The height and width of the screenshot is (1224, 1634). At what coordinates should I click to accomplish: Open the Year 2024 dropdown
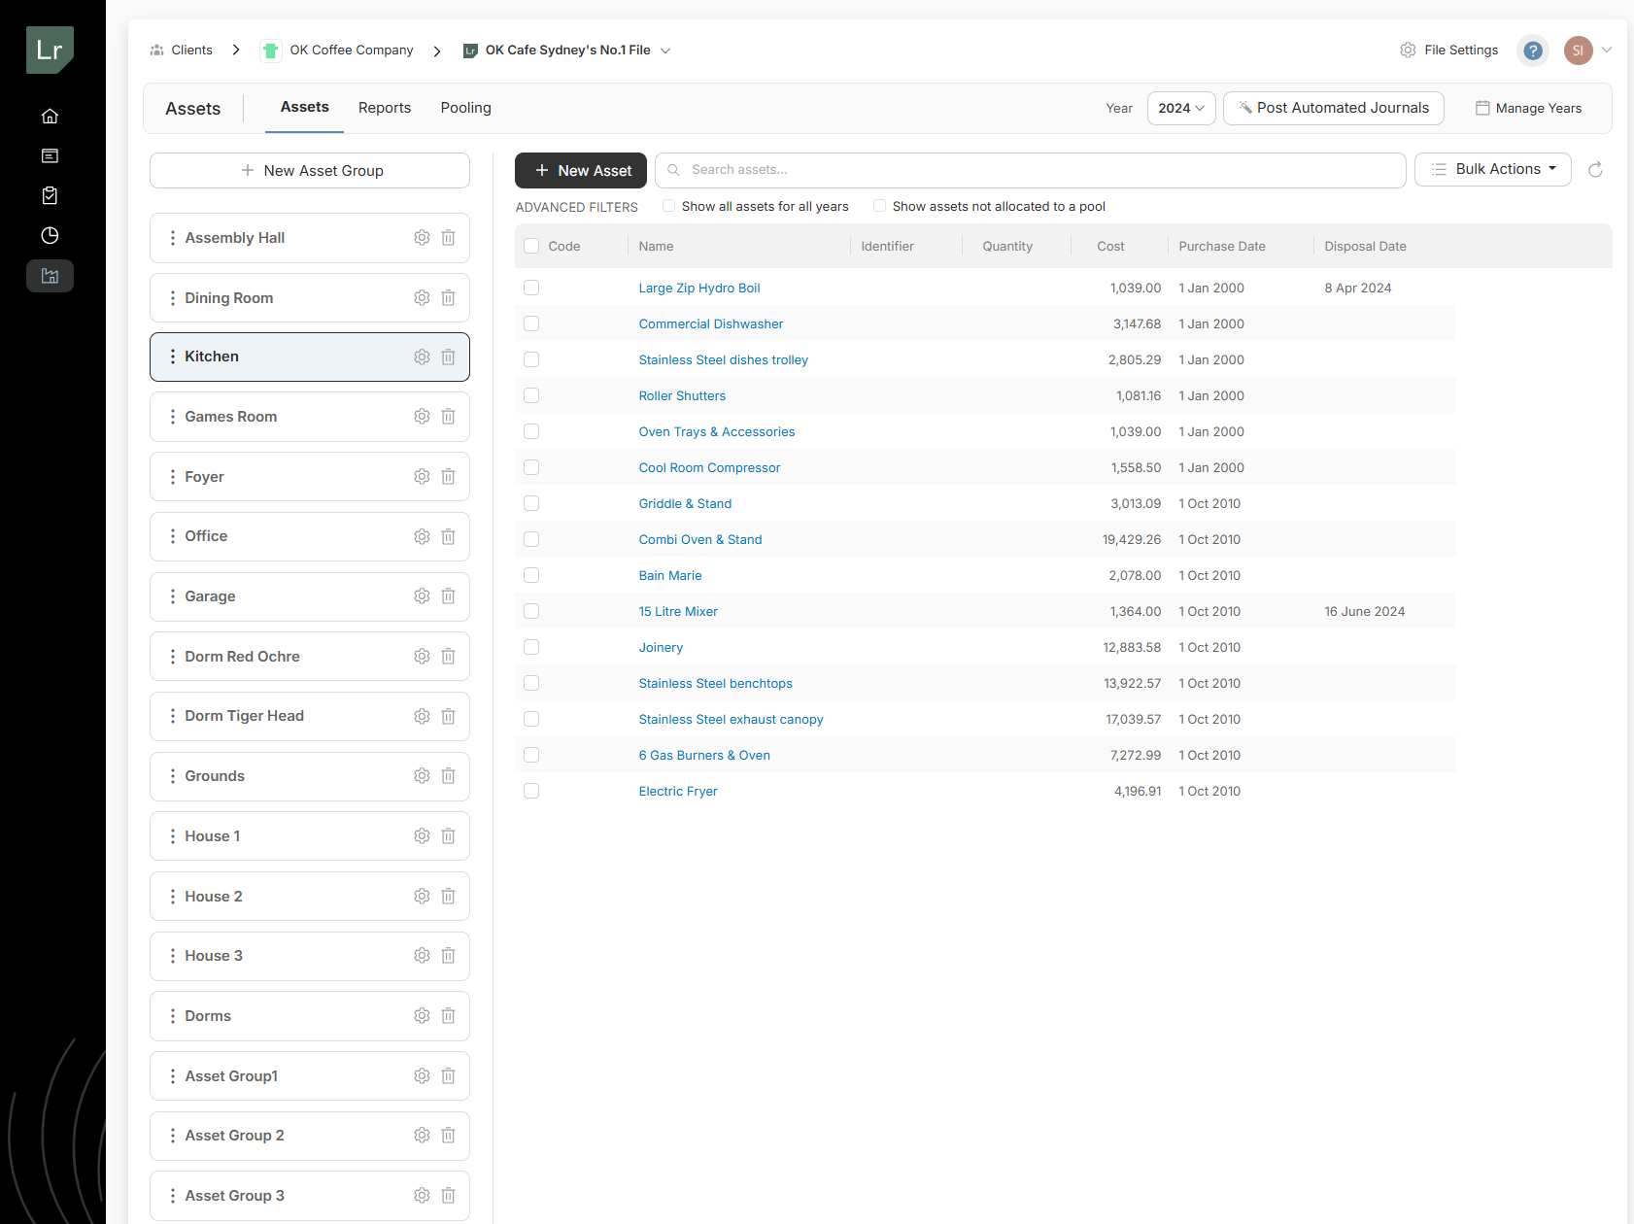tap(1181, 109)
